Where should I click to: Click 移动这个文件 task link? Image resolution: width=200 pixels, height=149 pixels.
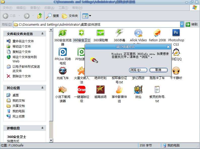tap(22, 46)
